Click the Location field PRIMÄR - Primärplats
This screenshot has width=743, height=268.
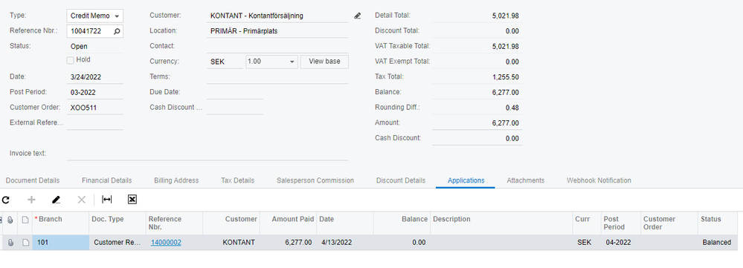277,31
